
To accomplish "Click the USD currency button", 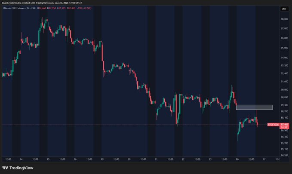I will pyautogui.click(x=284, y=9).
